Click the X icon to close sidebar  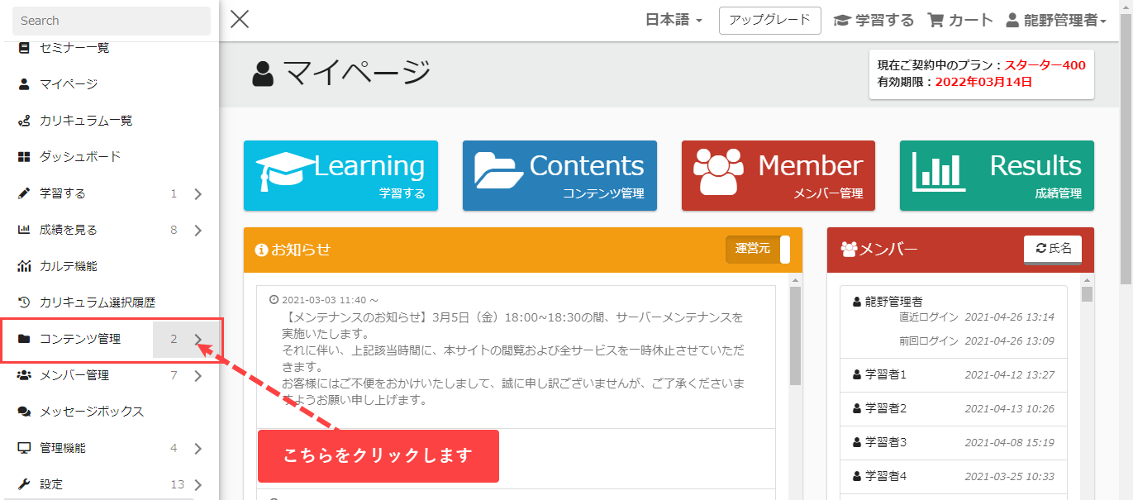(240, 19)
